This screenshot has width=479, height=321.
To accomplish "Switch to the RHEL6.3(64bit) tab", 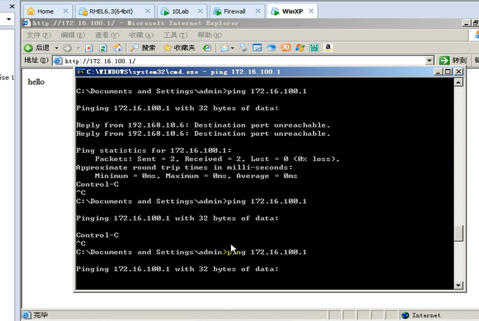I will tap(110, 11).
